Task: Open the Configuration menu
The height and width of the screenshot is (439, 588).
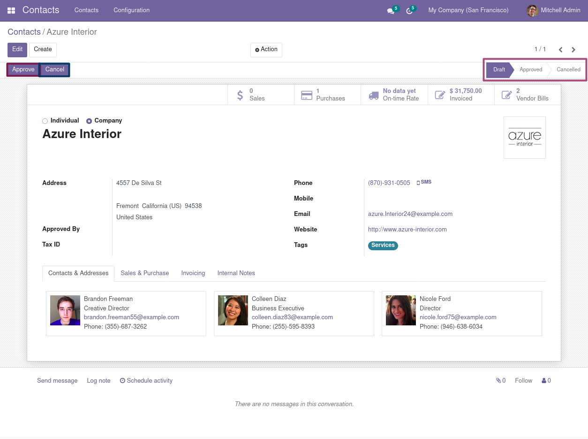Action: click(x=132, y=10)
